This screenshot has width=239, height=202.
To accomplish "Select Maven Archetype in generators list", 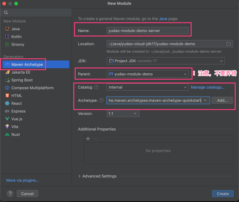I will coord(27,65).
